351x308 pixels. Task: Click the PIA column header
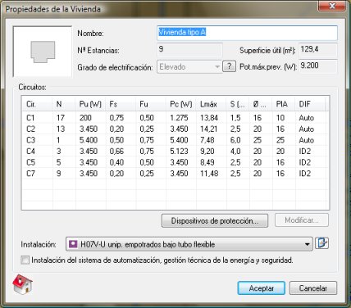click(284, 104)
